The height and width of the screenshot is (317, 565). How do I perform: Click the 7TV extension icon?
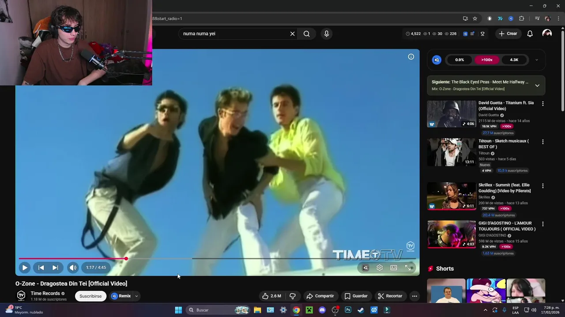[500, 18]
